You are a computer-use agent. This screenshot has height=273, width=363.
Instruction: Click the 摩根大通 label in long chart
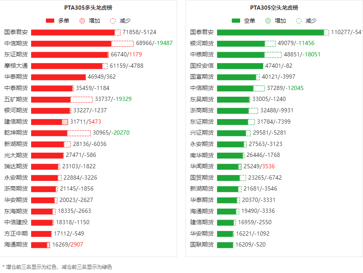pyautogui.click(x=16, y=66)
